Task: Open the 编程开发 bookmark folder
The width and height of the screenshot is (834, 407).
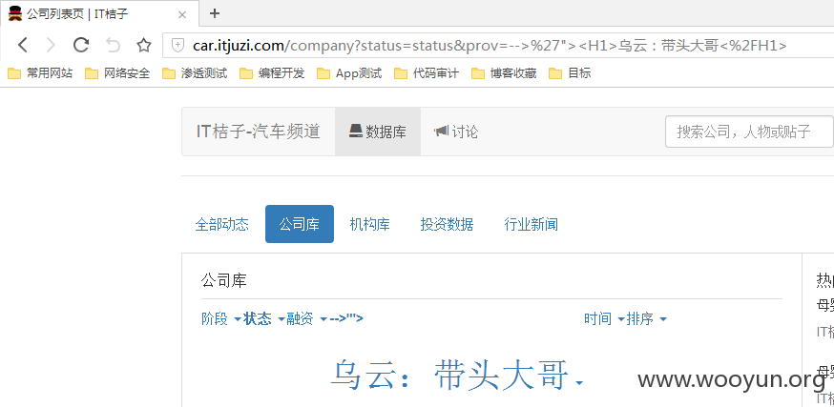Action: 272,73
